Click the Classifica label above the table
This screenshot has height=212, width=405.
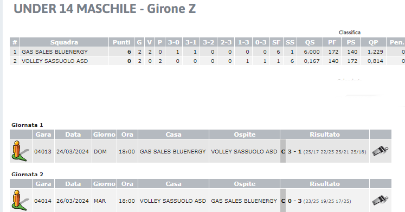tap(350, 33)
